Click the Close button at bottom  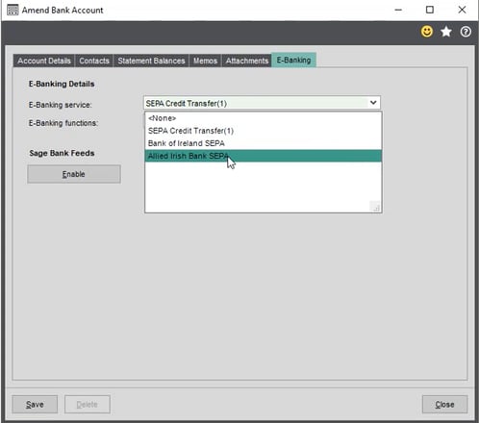click(444, 405)
